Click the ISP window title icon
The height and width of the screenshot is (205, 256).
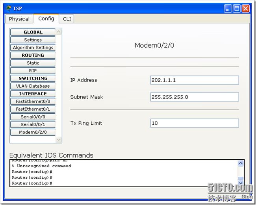pyautogui.click(x=9, y=8)
